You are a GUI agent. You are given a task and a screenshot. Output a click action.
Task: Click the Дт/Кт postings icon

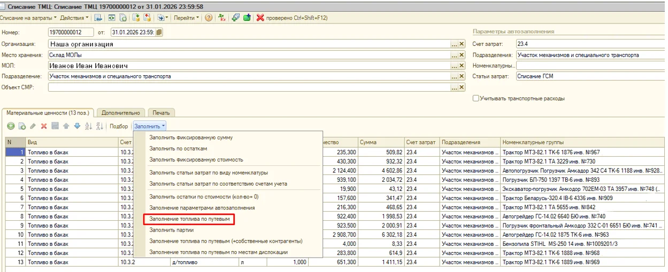click(x=222, y=18)
